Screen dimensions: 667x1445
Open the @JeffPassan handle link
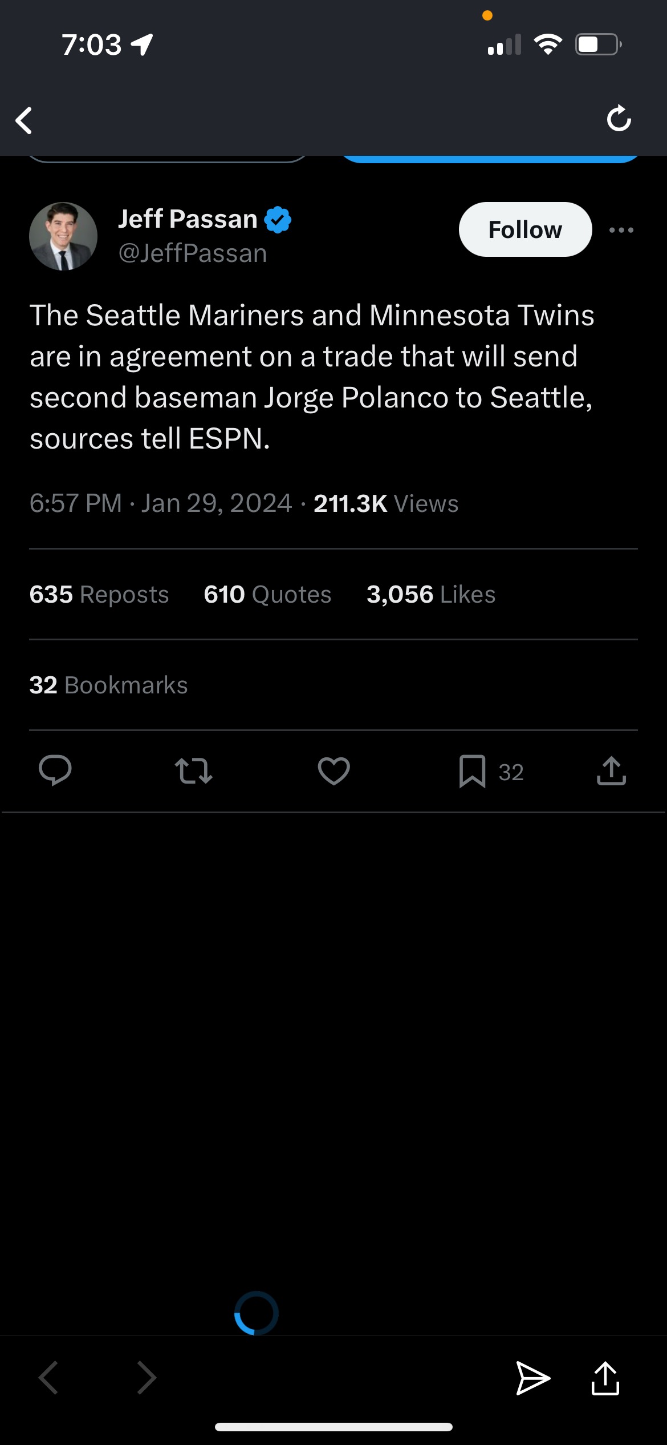click(193, 253)
